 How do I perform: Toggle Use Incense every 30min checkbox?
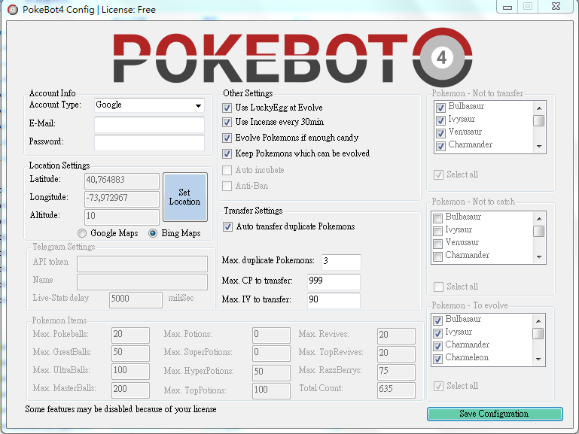(x=227, y=123)
